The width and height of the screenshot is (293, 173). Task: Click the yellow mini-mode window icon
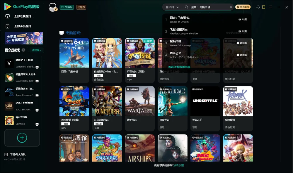coord(264,7)
